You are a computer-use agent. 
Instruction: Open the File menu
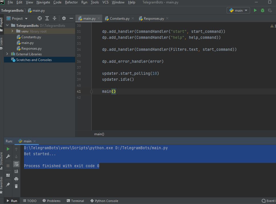point(10,2)
